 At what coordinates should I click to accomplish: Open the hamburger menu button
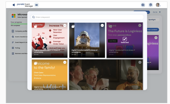tap(36, 5)
